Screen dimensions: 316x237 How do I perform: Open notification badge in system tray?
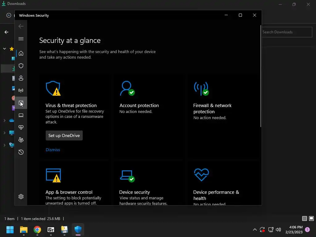pos(307,230)
